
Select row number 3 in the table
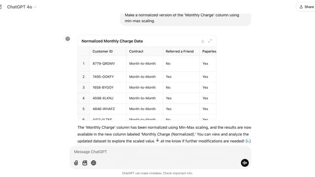point(84,88)
